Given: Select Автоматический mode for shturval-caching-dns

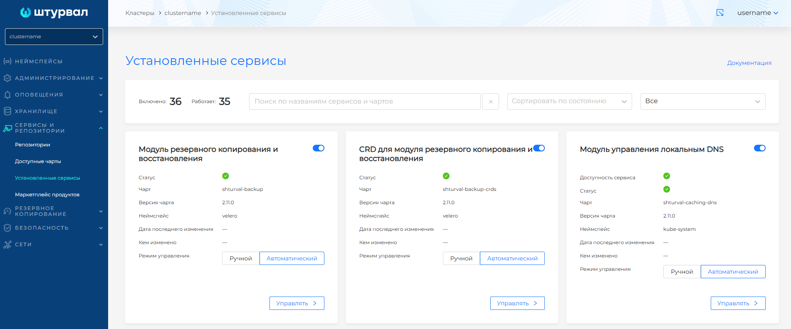Looking at the screenshot, I should click(733, 272).
